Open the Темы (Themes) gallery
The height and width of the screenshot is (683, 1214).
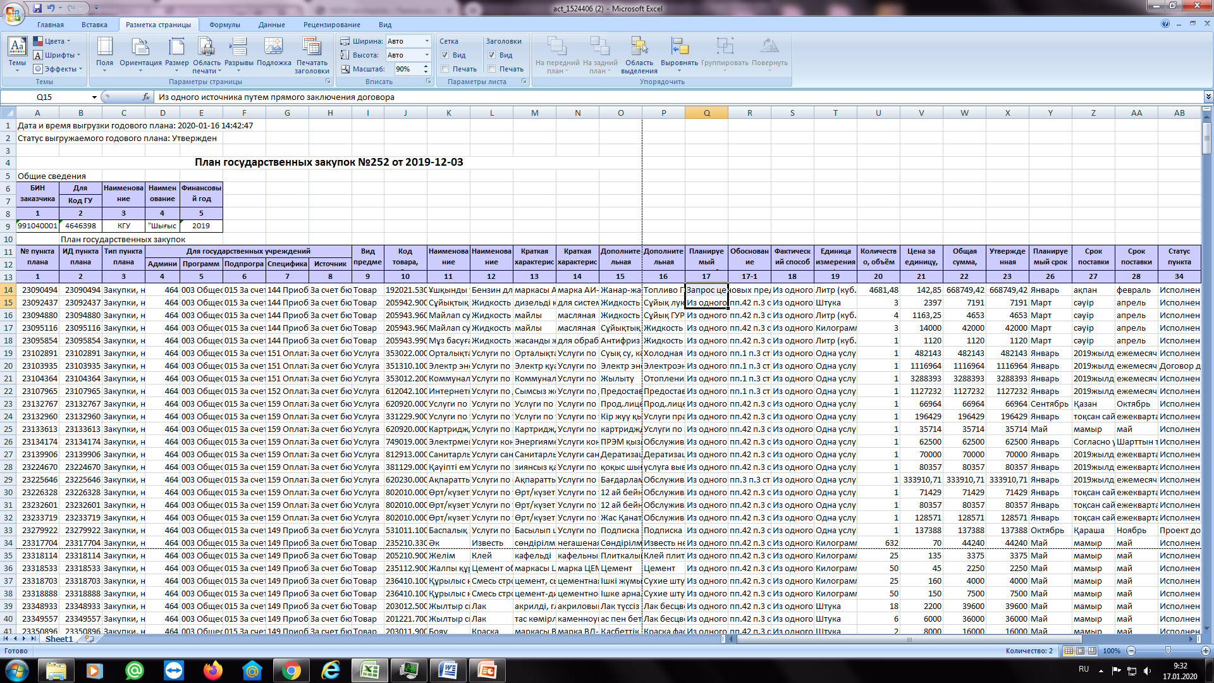(17, 54)
